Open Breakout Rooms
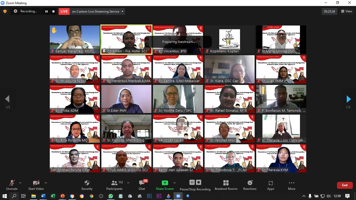 pyautogui.click(x=226, y=185)
